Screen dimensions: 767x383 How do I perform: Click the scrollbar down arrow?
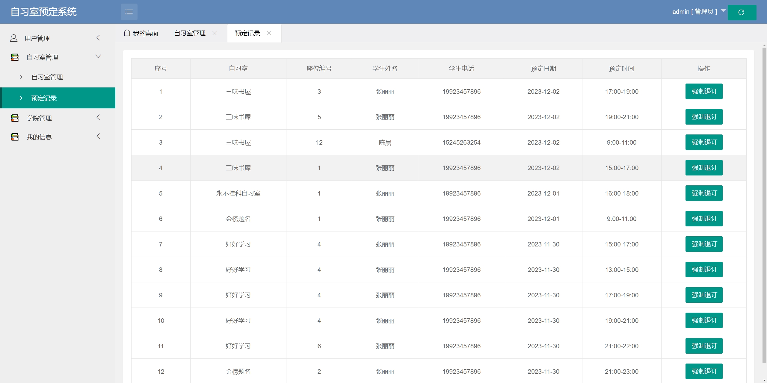(764, 380)
